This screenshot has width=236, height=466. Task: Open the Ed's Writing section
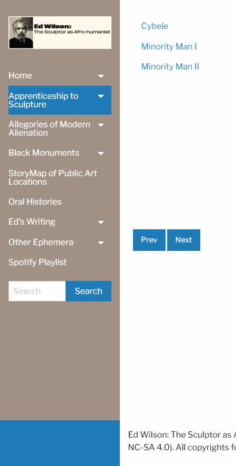(32, 222)
